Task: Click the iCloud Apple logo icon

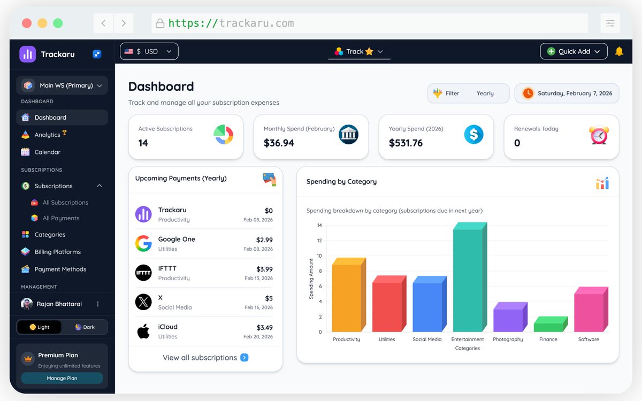Action: point(143,331)
